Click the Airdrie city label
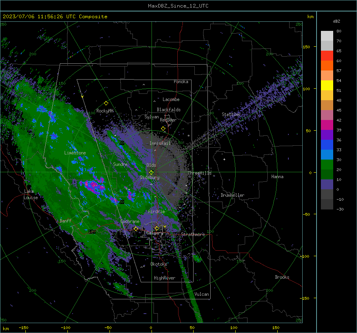 click(156, 211)
